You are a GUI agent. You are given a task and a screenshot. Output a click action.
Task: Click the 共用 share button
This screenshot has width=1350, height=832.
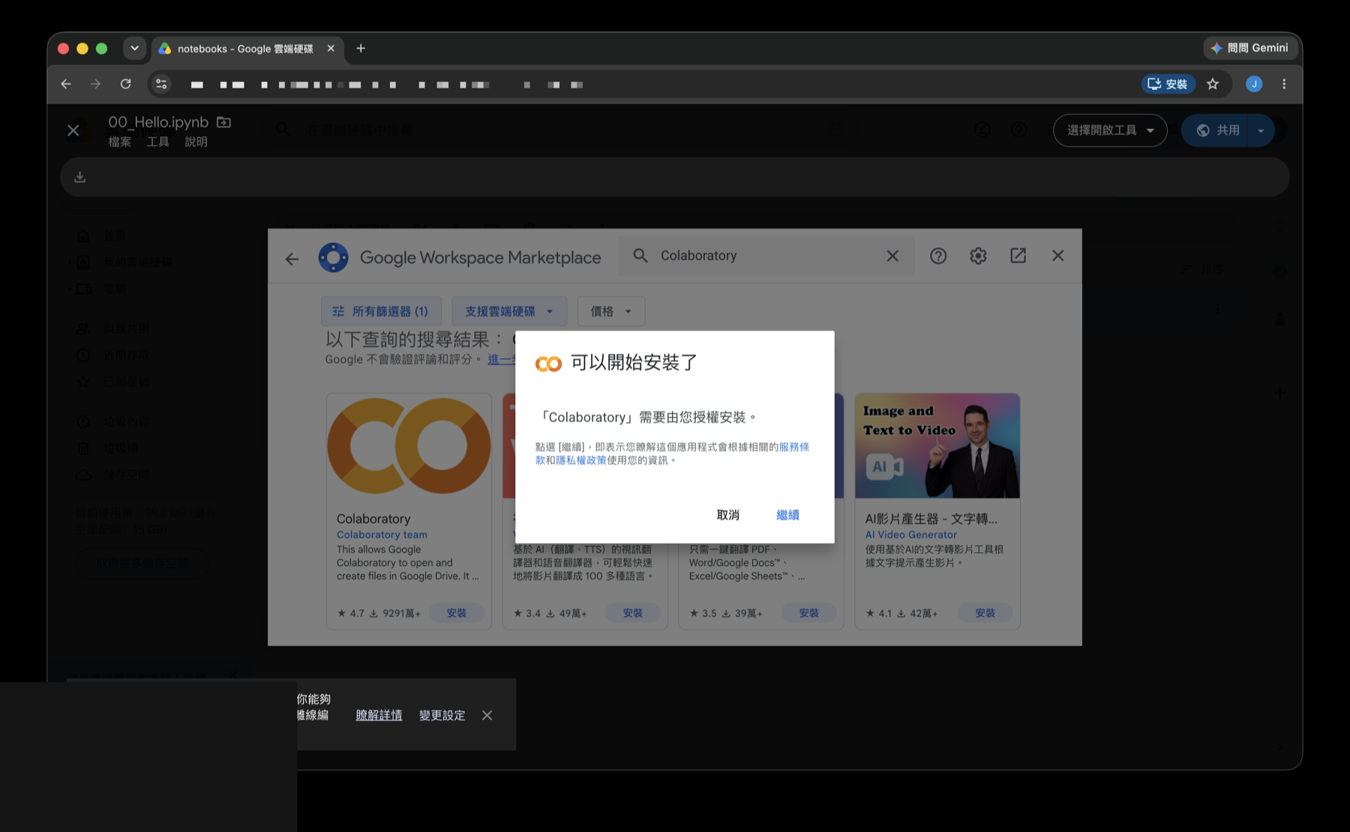1217,130
